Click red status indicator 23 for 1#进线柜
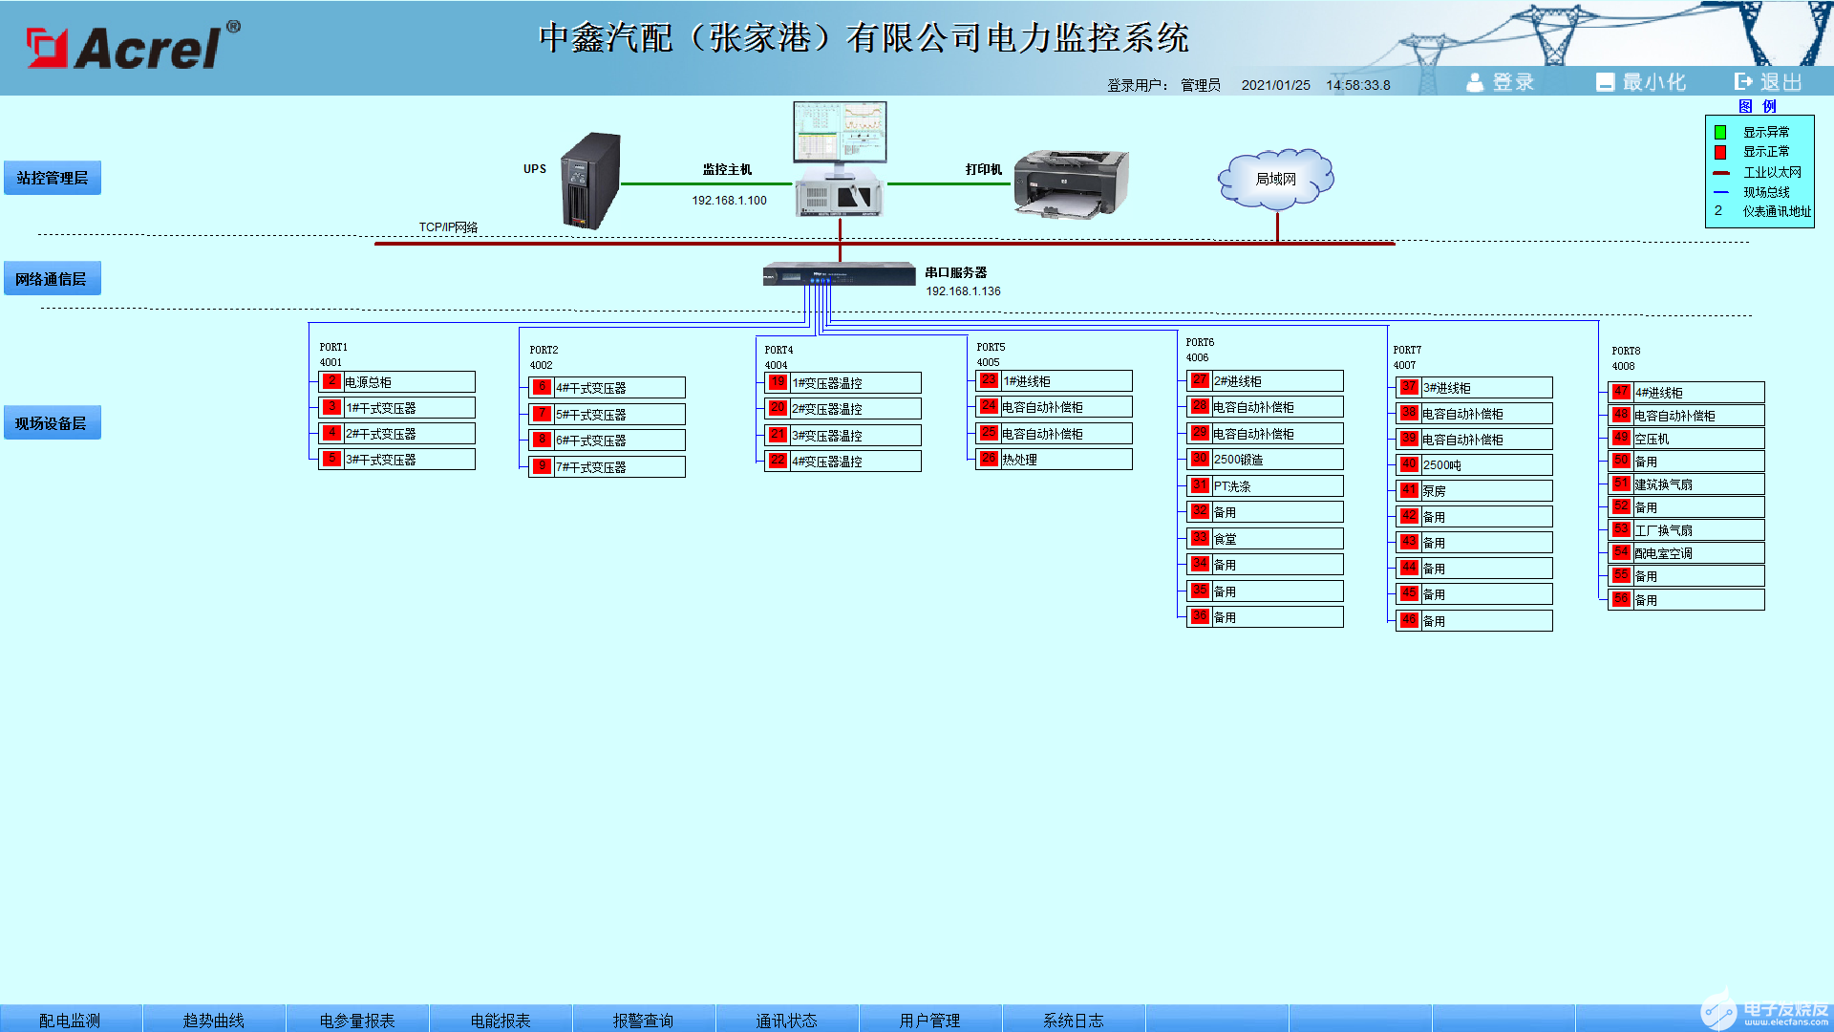Screen dimensions: 1834x1032 coord(989,380)
